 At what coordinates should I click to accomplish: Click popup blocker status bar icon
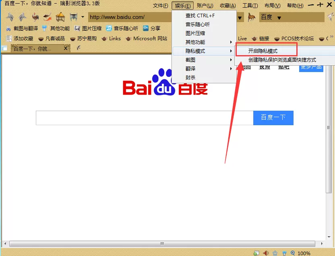click(x=256, y=253)
